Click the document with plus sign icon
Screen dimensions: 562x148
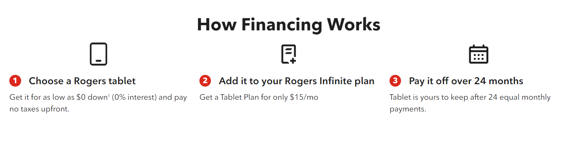pyautogui.click(x=288, y=54)
